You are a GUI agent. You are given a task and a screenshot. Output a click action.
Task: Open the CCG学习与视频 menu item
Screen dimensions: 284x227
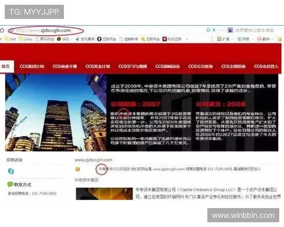(133, 66)
